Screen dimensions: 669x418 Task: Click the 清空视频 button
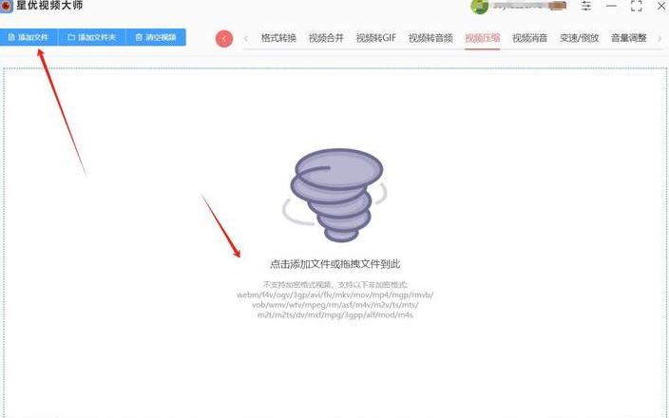coord(156,37)
